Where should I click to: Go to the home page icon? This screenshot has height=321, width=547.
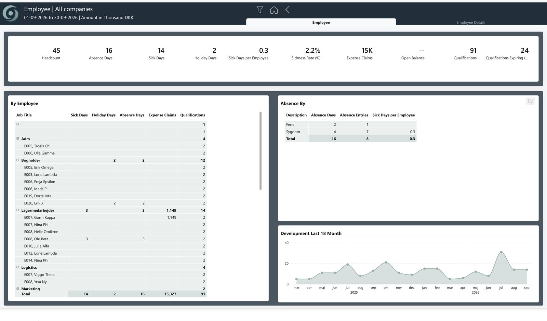click(274, 10)
